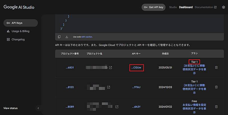Switch to the Dashboard tab
228x115 pixels.
point(186,7)
